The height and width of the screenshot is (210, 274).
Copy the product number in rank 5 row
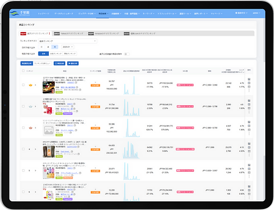[x=74, y=168]
